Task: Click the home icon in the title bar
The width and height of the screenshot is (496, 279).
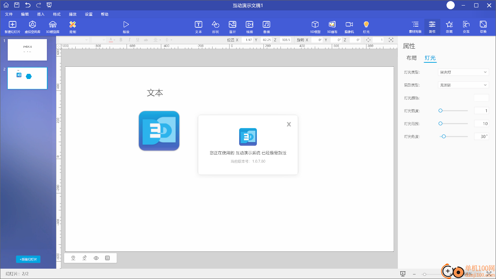Action: pyautogui.click(x=6, y=5)
